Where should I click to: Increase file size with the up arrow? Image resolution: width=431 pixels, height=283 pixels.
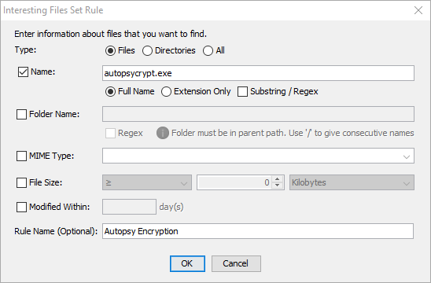coord(277,179)
